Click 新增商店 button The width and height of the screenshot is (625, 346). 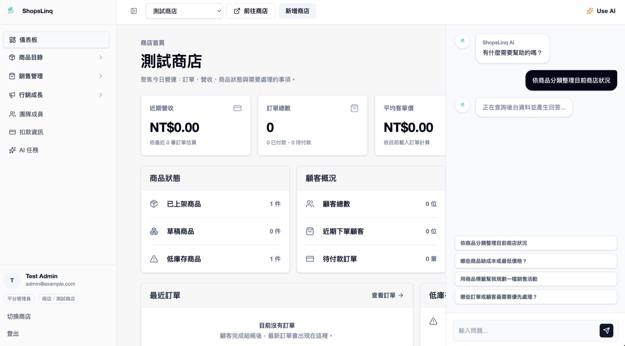297,11
